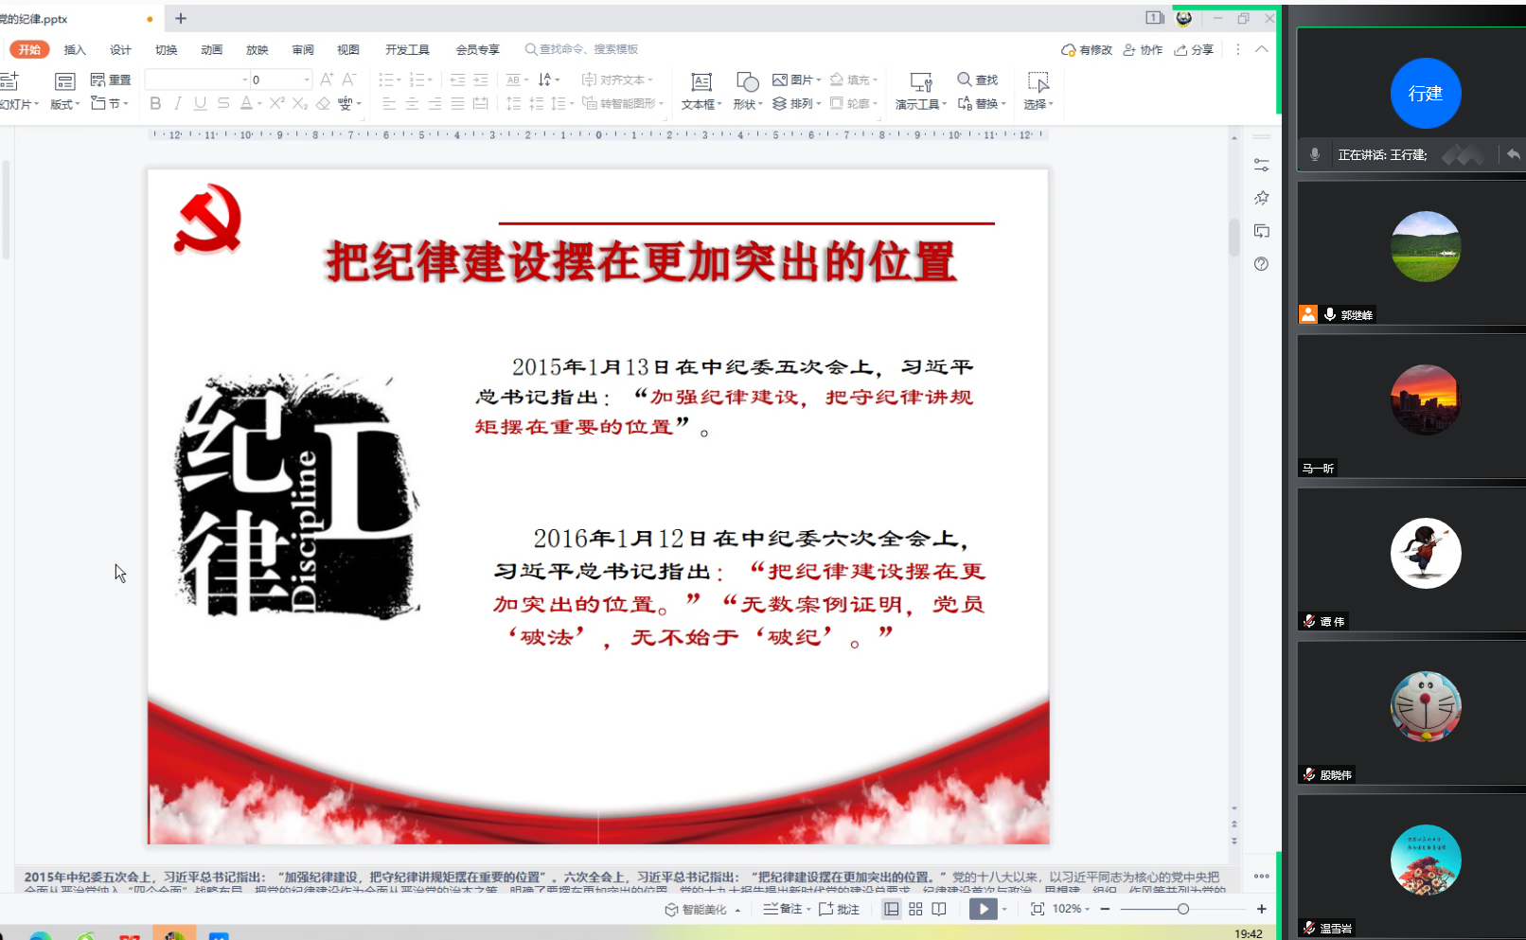Toggle bold formatting
The width and height of the screenshot is (1526, 940).
[155, 103]
